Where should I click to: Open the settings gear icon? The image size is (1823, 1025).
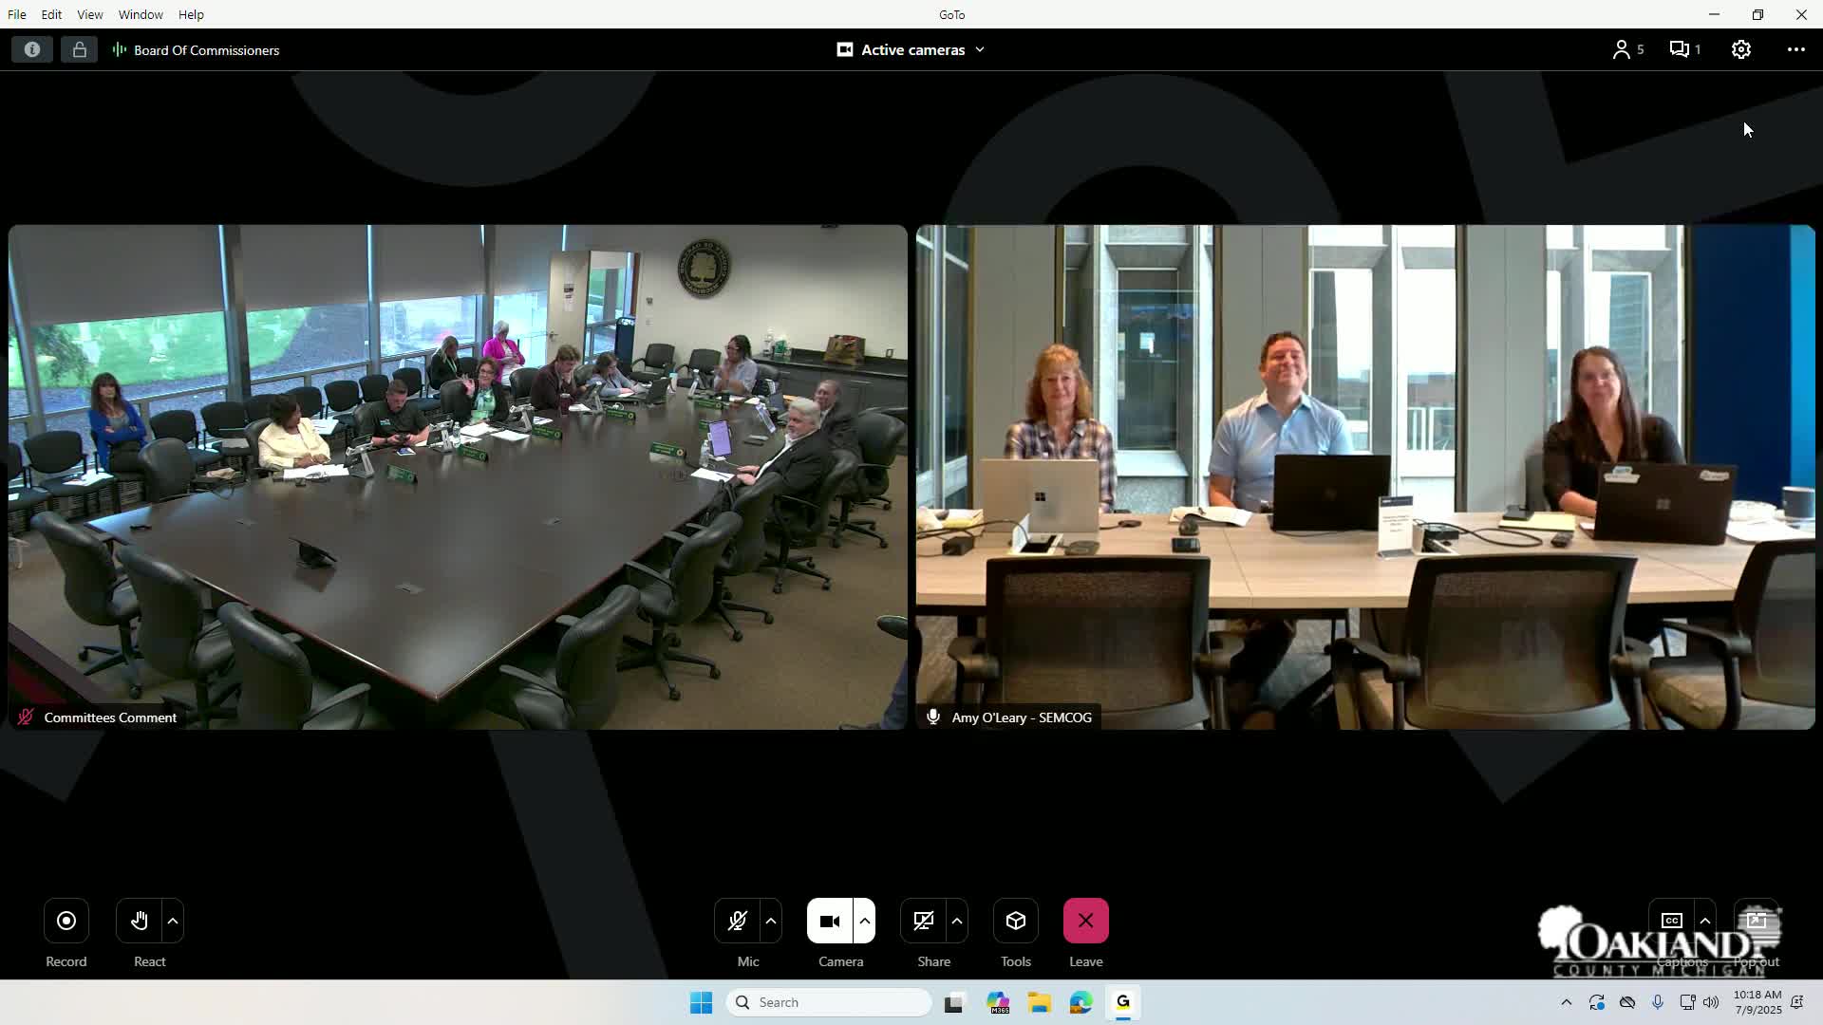[x=1740, y=49]
